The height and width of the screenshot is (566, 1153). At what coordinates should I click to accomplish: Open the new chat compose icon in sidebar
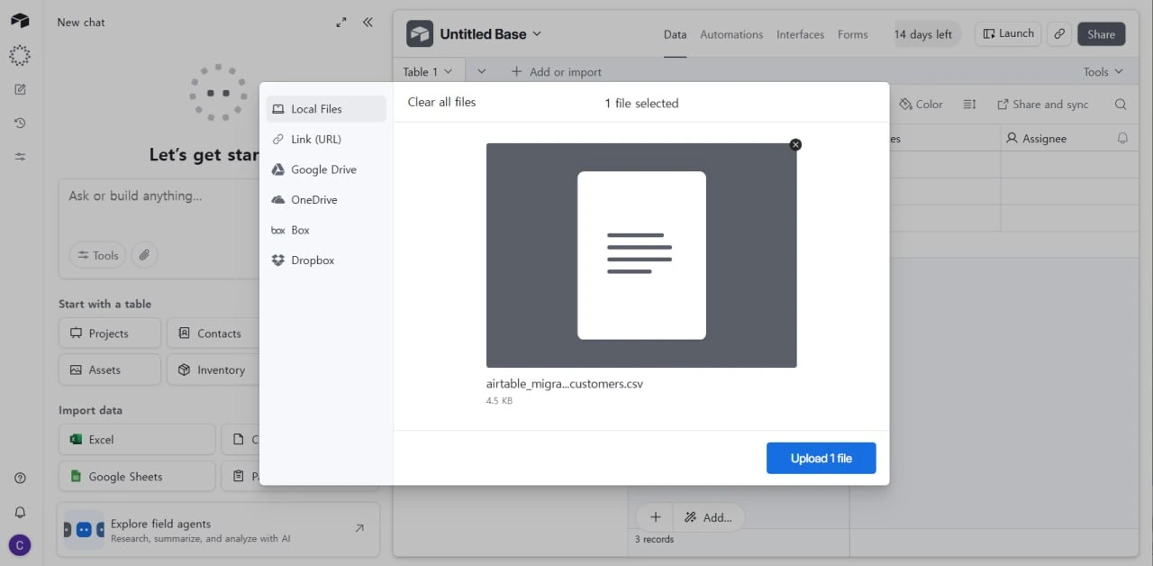[20, 89]
